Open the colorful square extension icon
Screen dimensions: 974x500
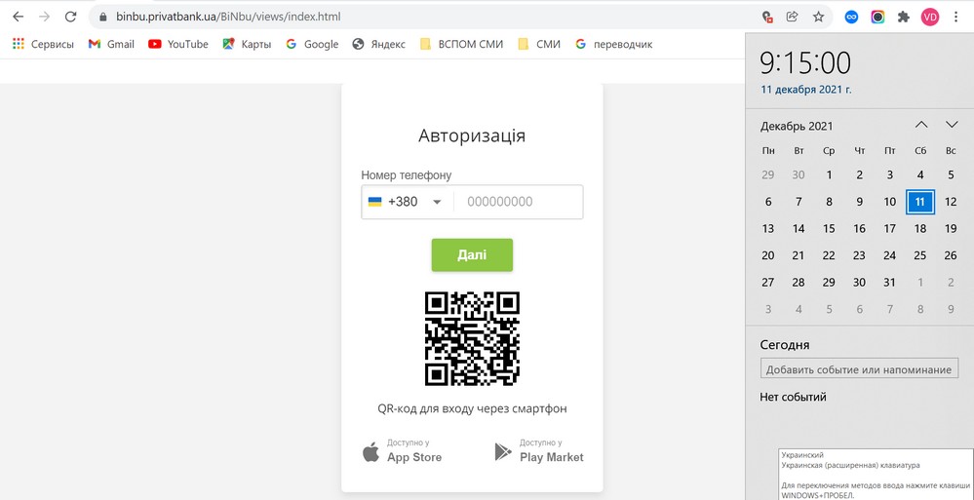tap(877, 17)
